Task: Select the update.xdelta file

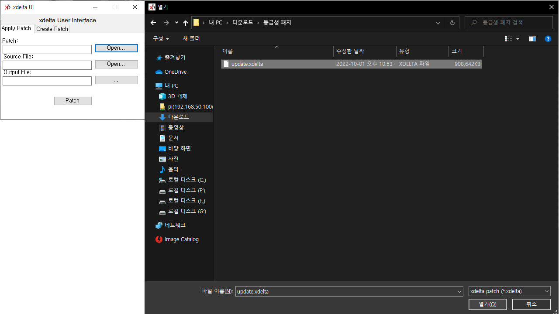Action: (x=352, y=64)
